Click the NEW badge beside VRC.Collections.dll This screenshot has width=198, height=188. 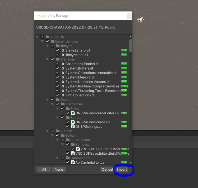[x=124, y=95]
